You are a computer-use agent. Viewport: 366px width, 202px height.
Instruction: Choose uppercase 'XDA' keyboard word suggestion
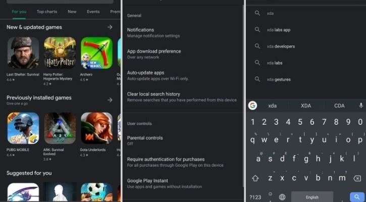point(306,106)
